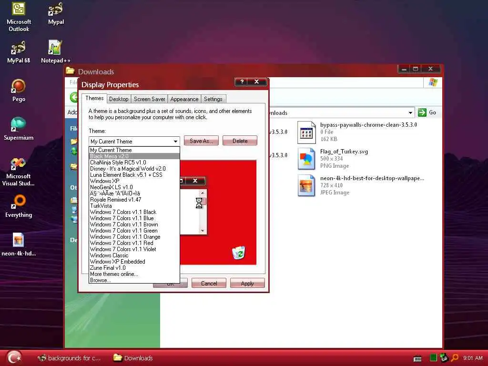Choose Windows 7 Colors v1.1 Green

pyautogui.click(x=134, y=231)
